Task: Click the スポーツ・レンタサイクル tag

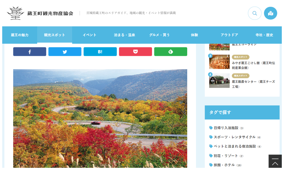Action: click(234, 137)
